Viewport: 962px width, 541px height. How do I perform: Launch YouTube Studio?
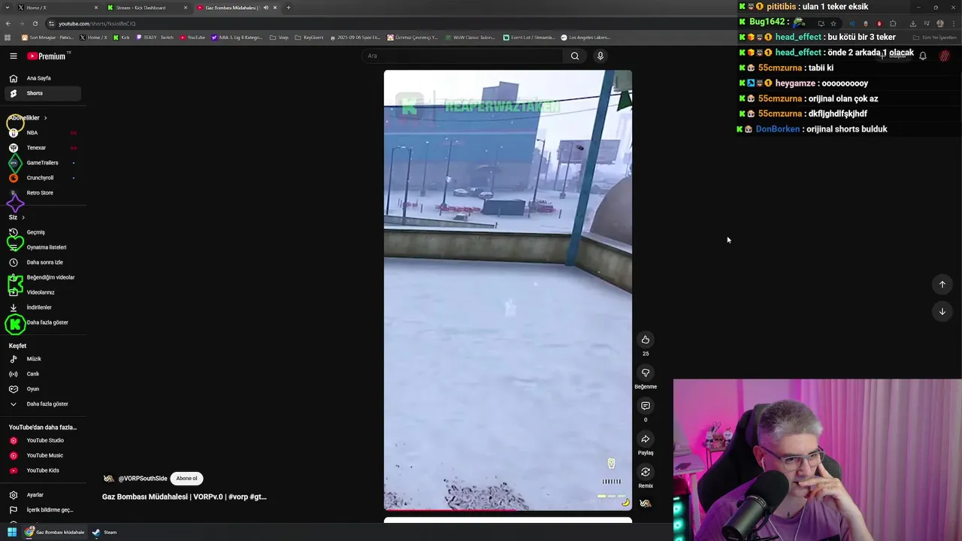click(x=42, y=440)
